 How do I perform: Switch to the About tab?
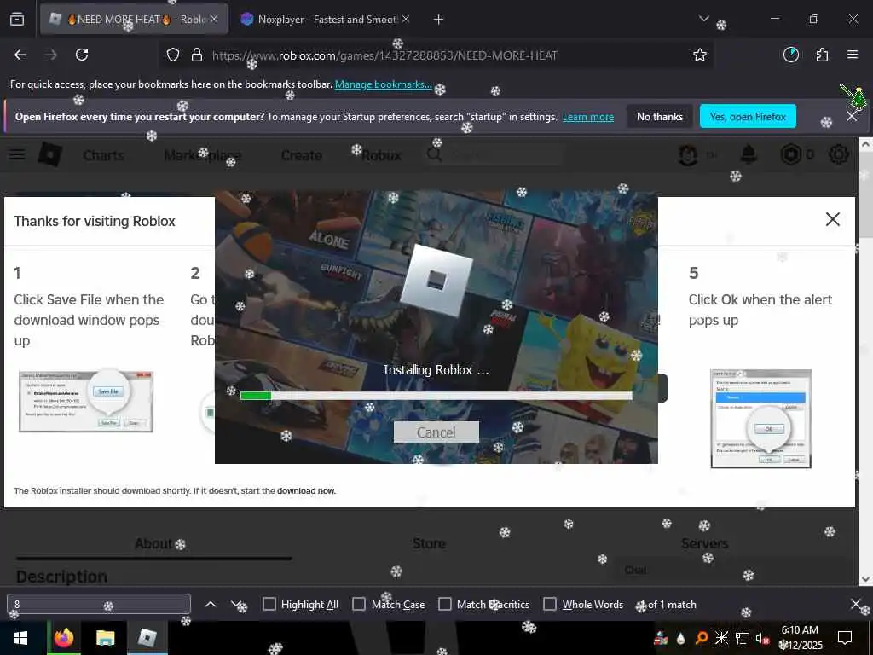click(153, 543)
